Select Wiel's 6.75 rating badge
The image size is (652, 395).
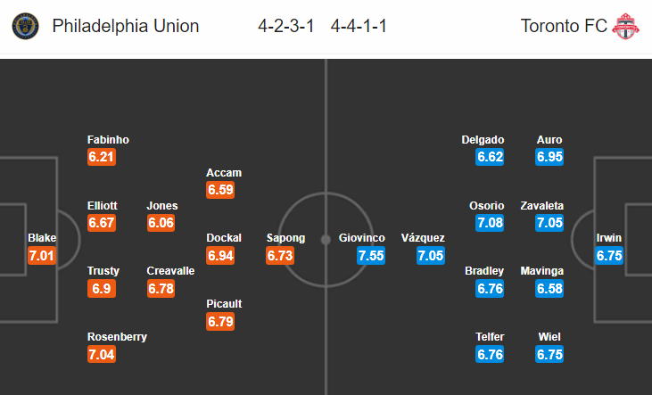tap(549, 354)
